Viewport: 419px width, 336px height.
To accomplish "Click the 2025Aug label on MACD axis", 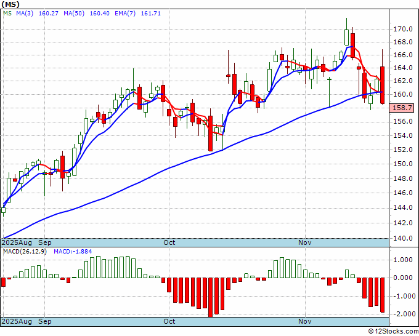I will pyautogui.click(x=17, y=321).
